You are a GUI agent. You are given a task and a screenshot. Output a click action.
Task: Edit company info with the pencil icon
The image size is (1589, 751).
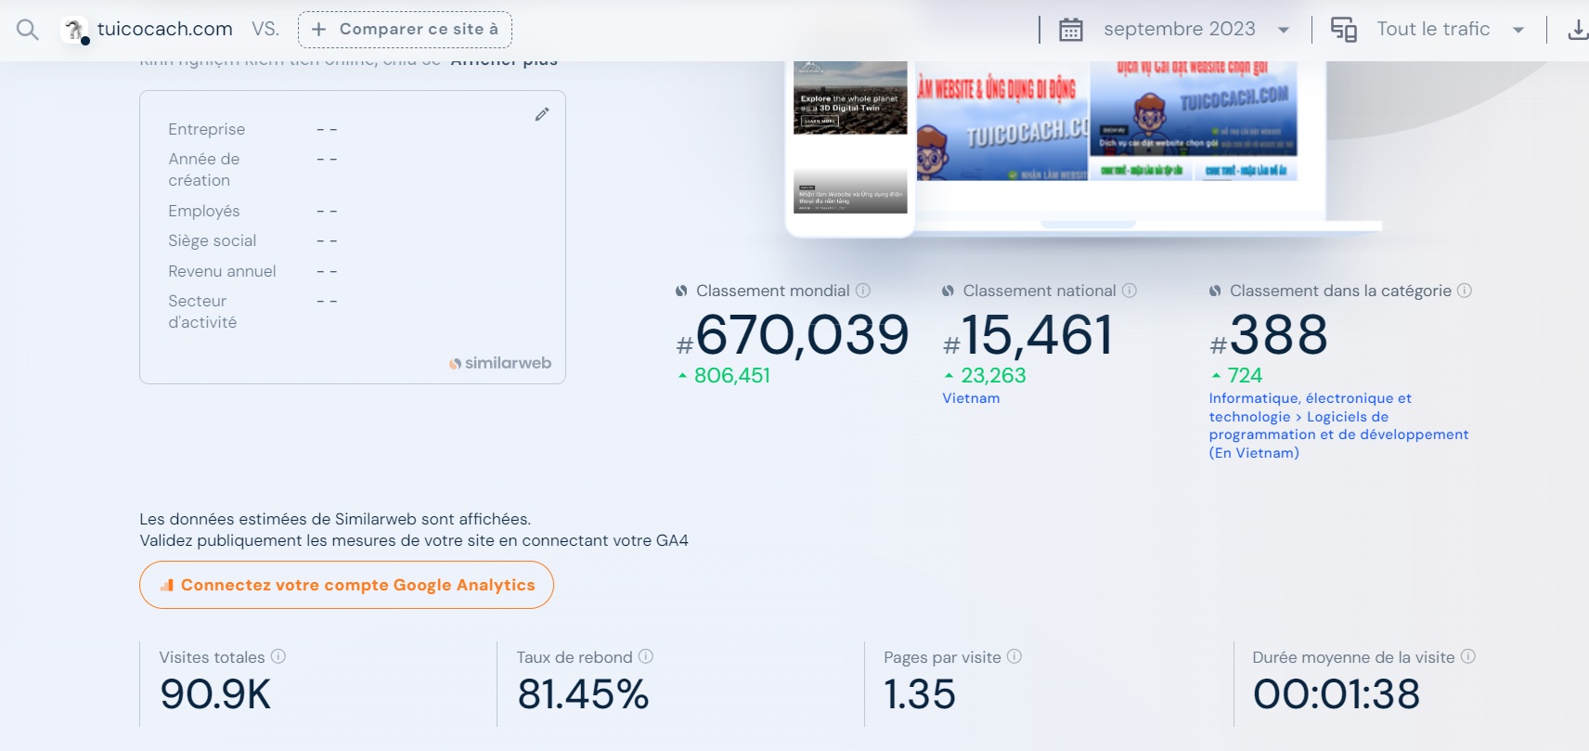pyautogui.click(x=542, y=114)
